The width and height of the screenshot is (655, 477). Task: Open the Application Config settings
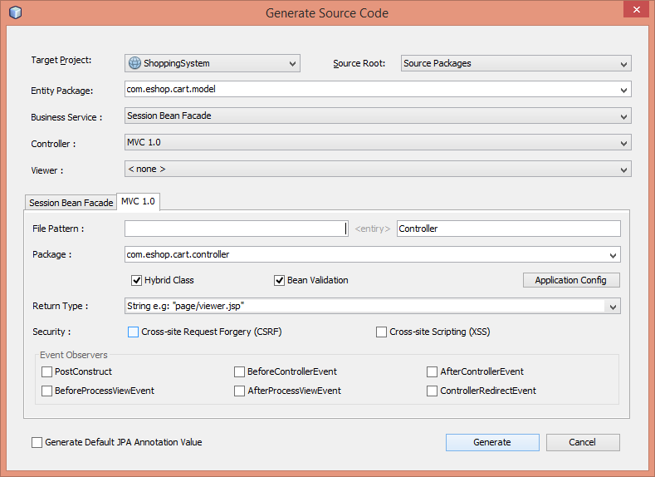tap(570, 280)
